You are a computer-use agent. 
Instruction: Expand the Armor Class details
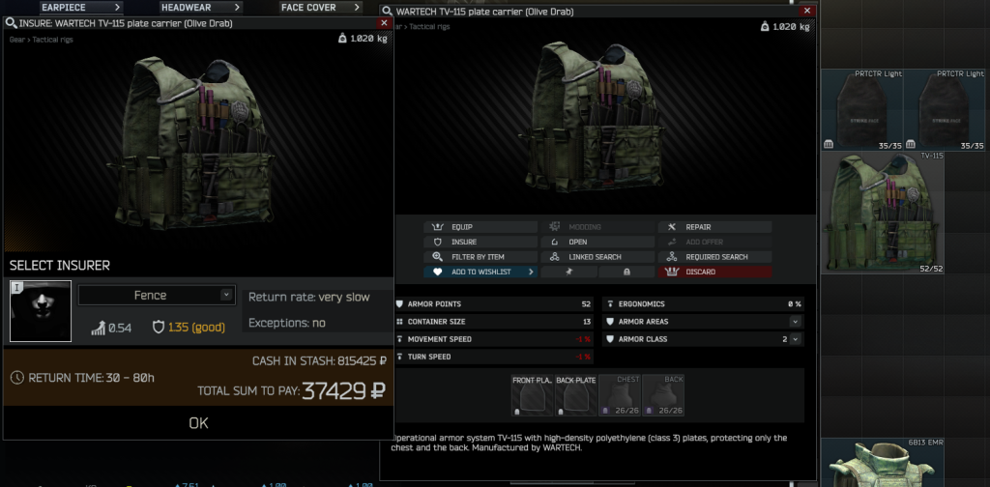795,339
